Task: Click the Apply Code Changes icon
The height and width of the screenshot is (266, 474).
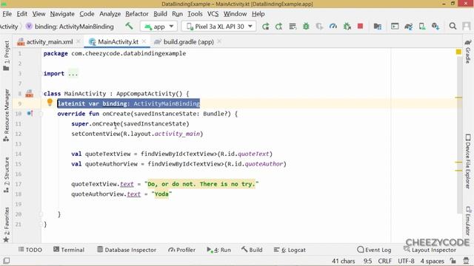Action: click(x=293, y=27)
